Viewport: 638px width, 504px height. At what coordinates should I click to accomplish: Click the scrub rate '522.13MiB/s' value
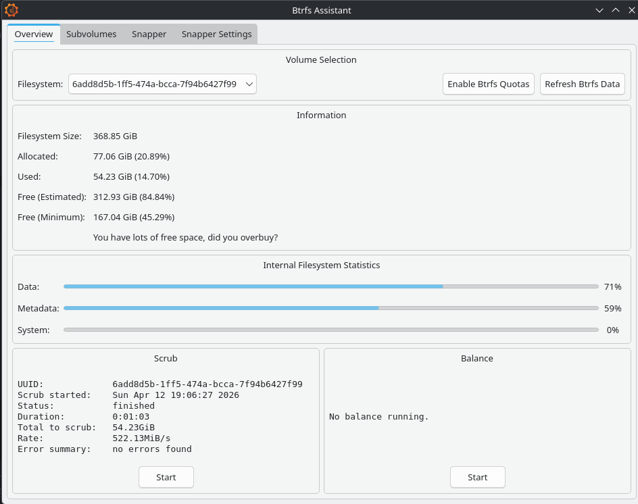[142, 438]
